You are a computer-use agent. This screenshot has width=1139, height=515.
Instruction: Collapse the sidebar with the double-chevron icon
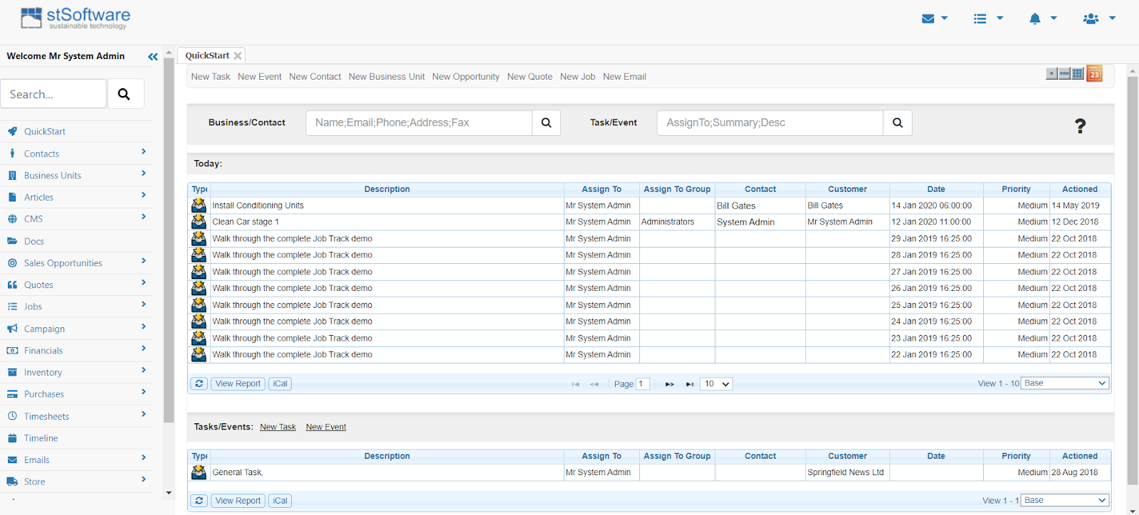point(153,56)
